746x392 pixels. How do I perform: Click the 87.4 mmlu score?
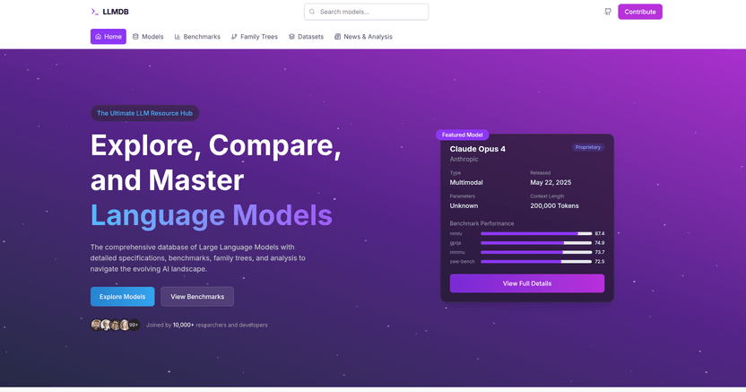(x=600, y=233)
